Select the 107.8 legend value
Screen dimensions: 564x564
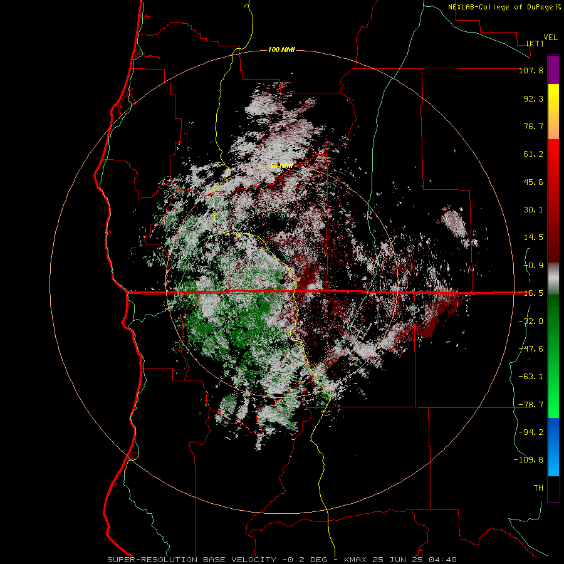(531, 70)
